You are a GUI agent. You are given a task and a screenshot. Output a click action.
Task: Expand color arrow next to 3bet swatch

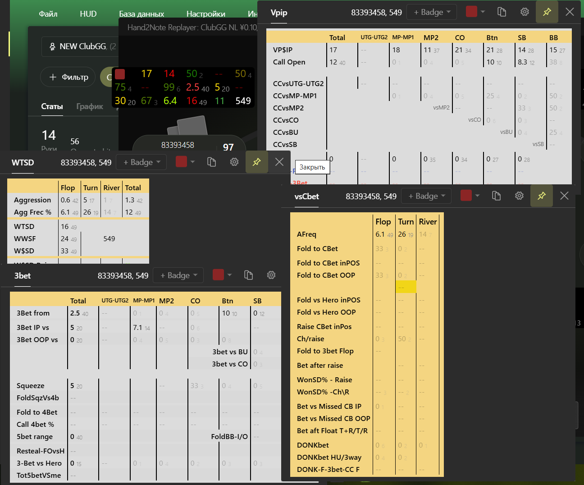pyautogui.click(x=229, y=275)
